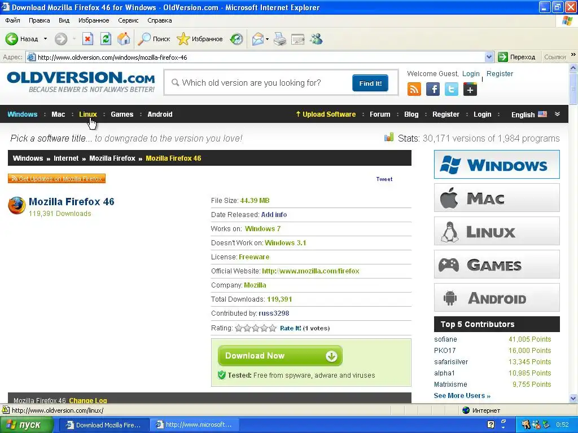Click the Refresh page icon
This screenshot has height=433, width=578.
106,39
